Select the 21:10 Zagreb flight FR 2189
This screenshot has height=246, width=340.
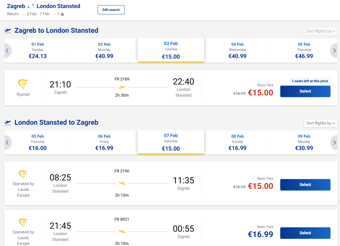point(305,91)
